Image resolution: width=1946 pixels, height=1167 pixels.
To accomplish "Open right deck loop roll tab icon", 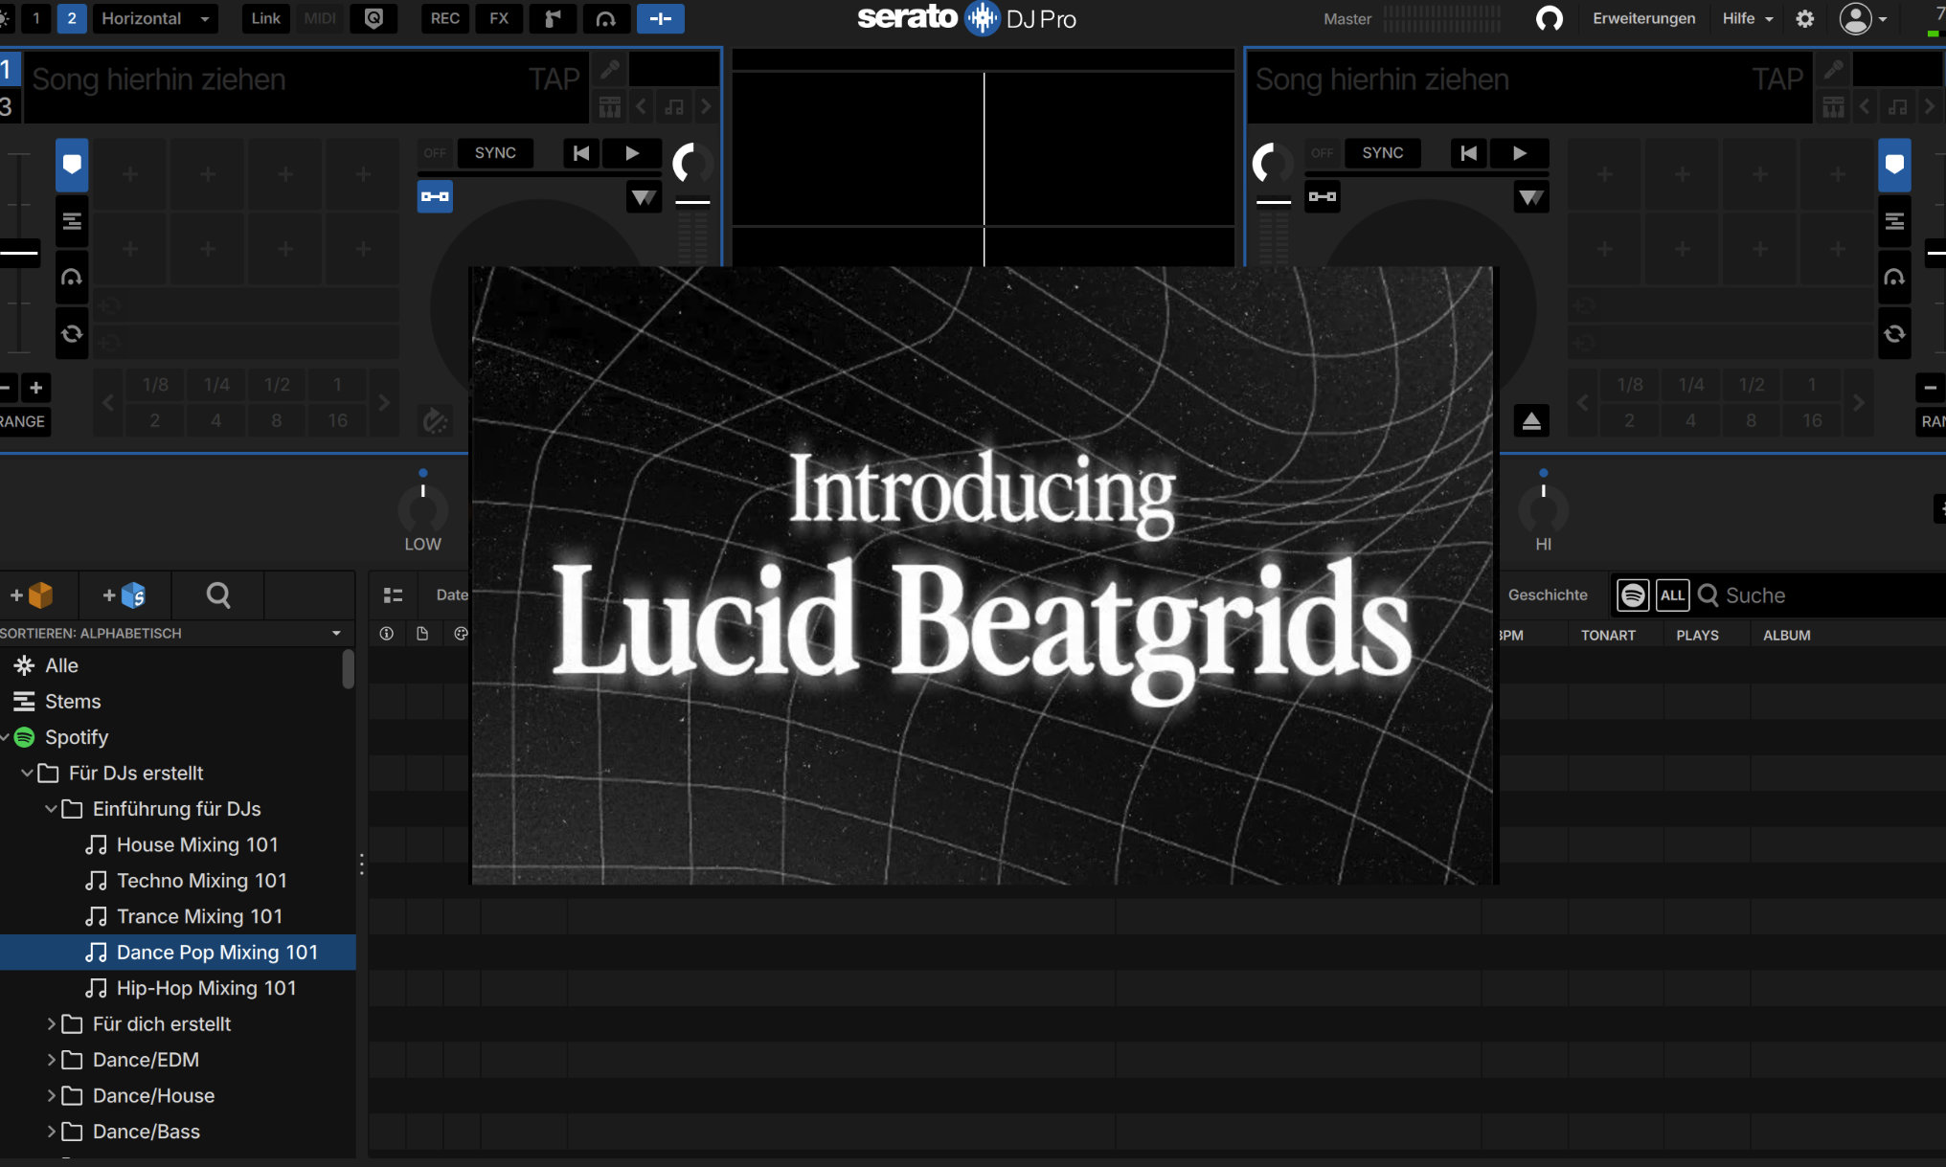I will click(1894, 334).
